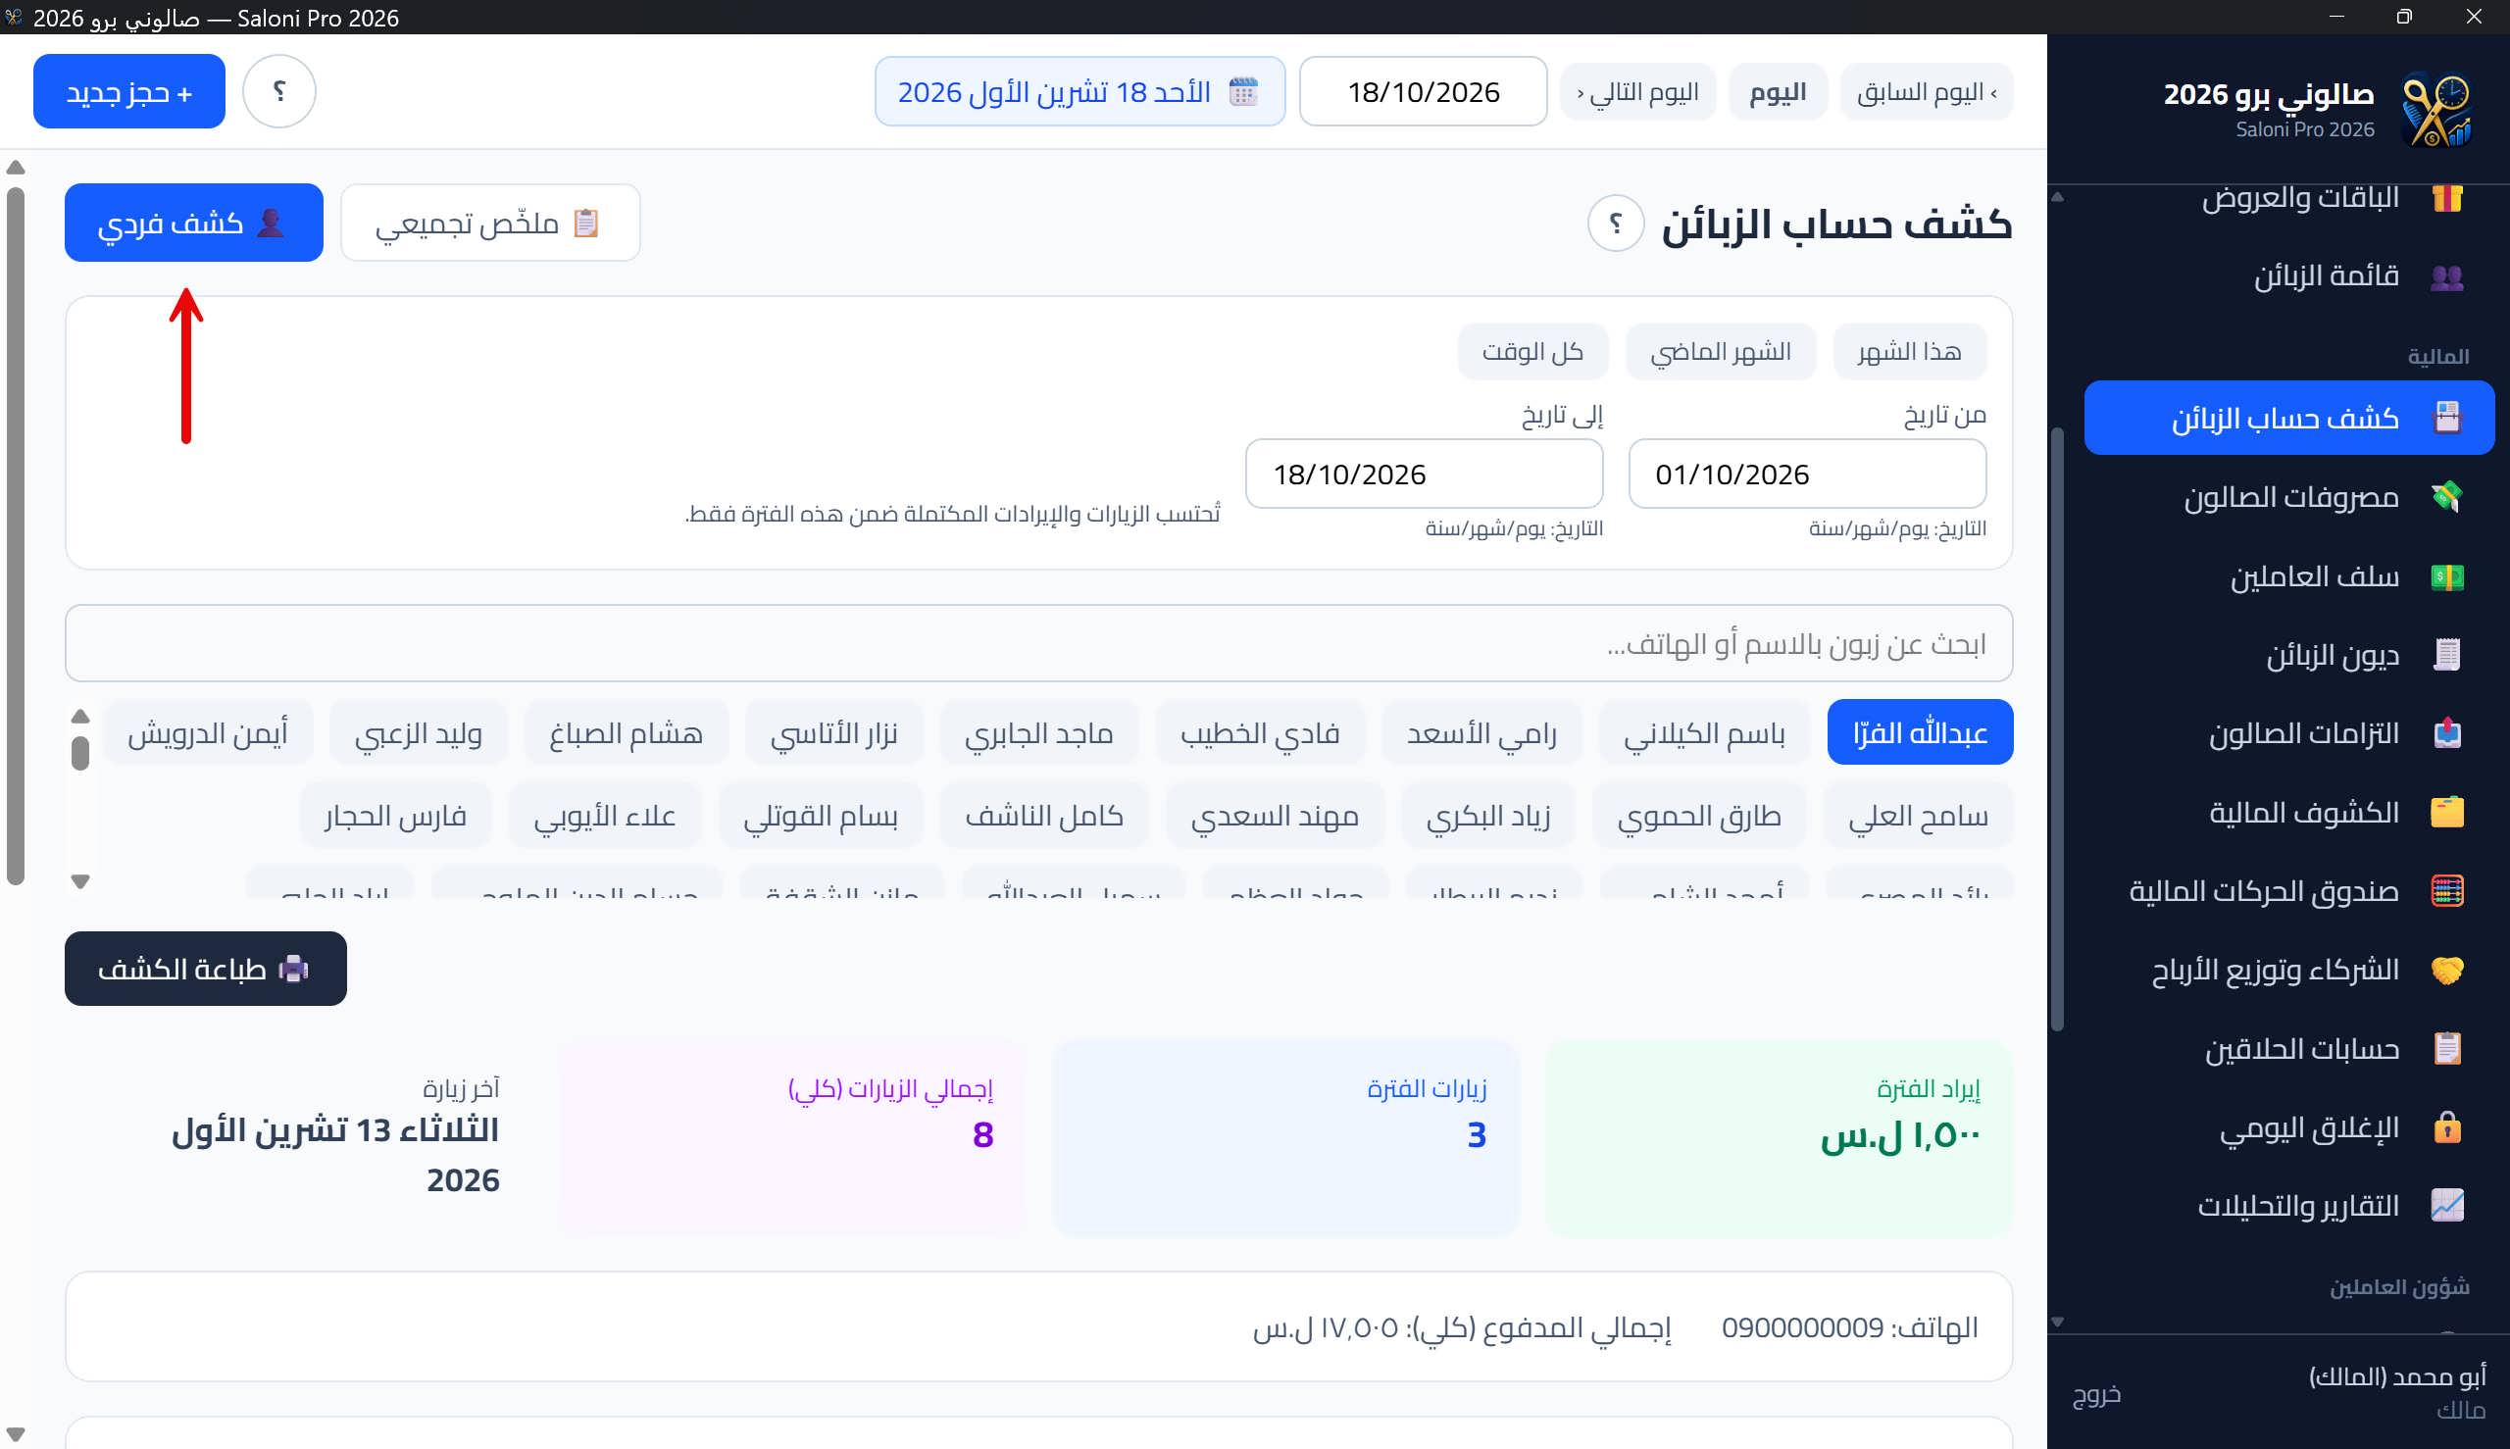2510x1449 pixels.
Task: Jump to اليوم button
Action: coord(1778,91)
